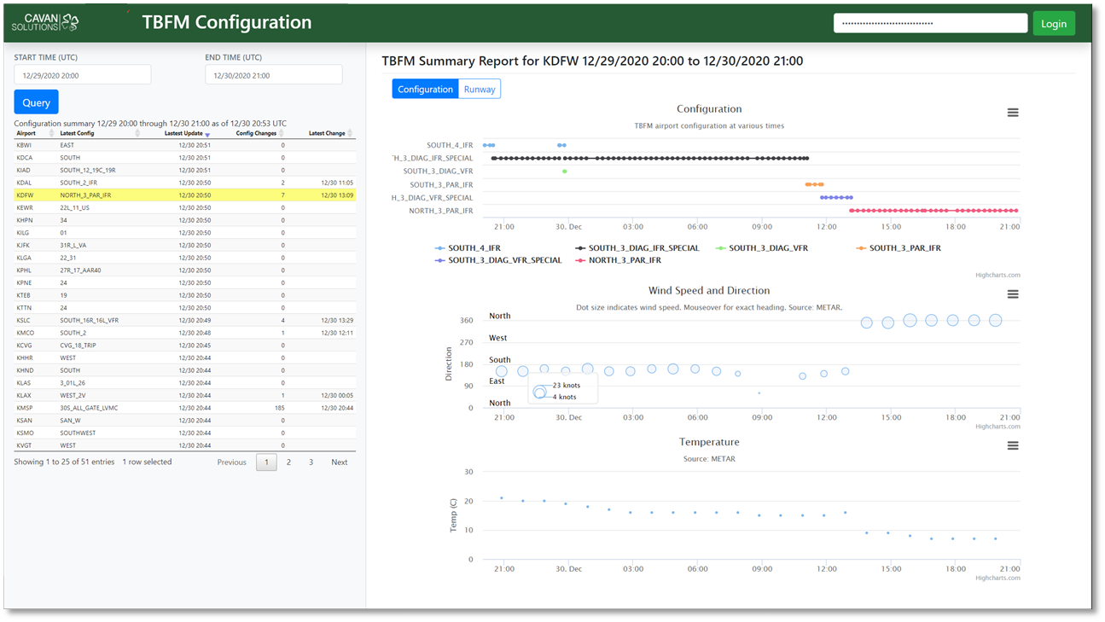
Task: Click the Next pagination link
Action: (339, 462)
